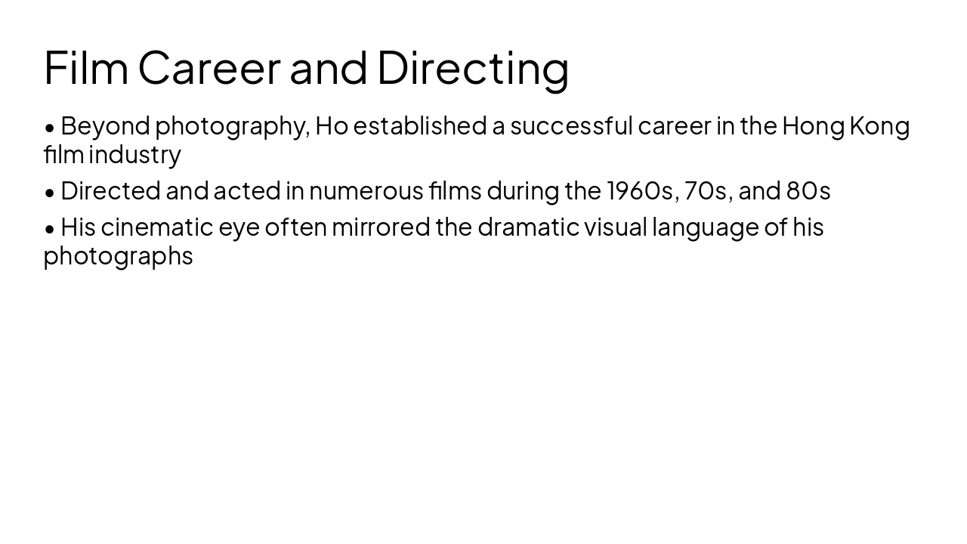This screenshot has height=544, width=967.
Task: Click the word "photography," in the first bullet
Action: click(x=233, y=126)
